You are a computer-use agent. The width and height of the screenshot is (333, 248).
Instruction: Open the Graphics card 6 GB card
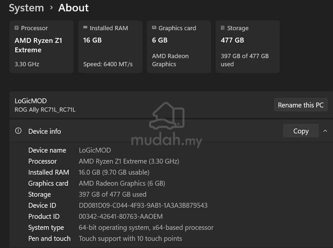(x=179, y=47)
